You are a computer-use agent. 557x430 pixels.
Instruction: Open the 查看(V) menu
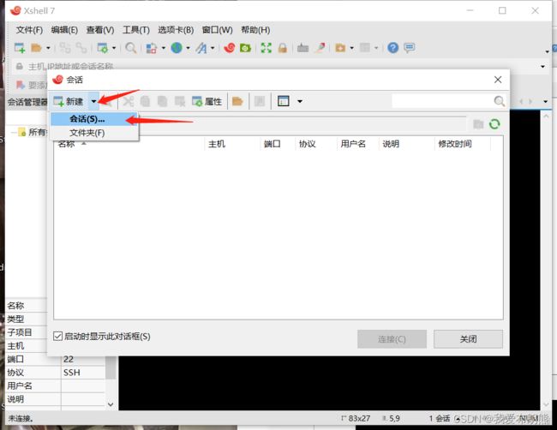[x=100, y=30]
